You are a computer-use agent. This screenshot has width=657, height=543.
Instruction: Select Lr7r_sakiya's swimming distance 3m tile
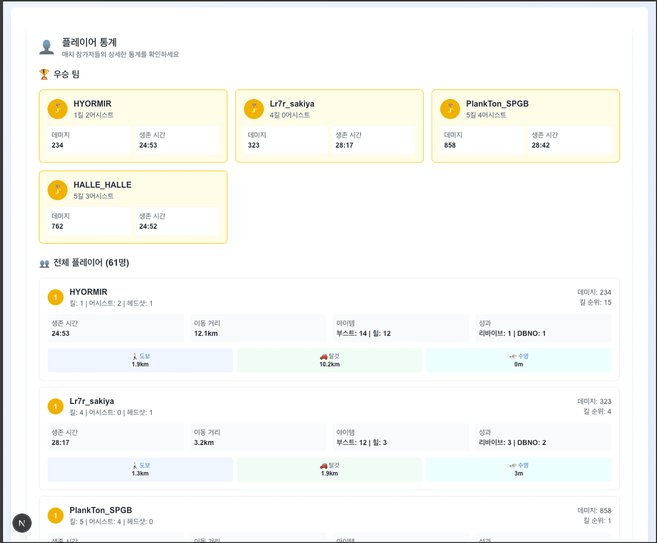coord(518,469)
